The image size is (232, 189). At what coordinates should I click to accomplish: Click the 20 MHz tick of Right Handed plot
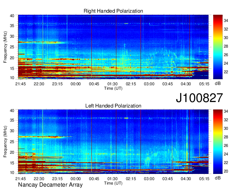point(12,58)
